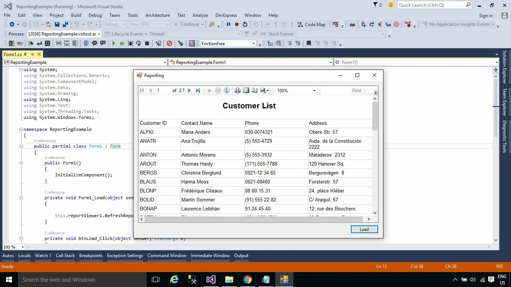Click the spider debug icon
511x287 pixels.
[x=131, y=43]
